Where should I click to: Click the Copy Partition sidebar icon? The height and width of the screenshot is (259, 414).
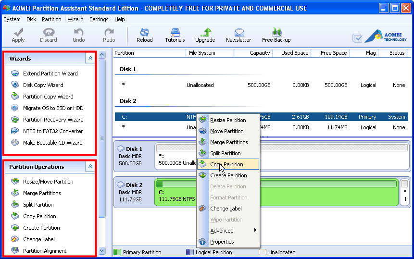pyautogui.click(x=15, y=216)
